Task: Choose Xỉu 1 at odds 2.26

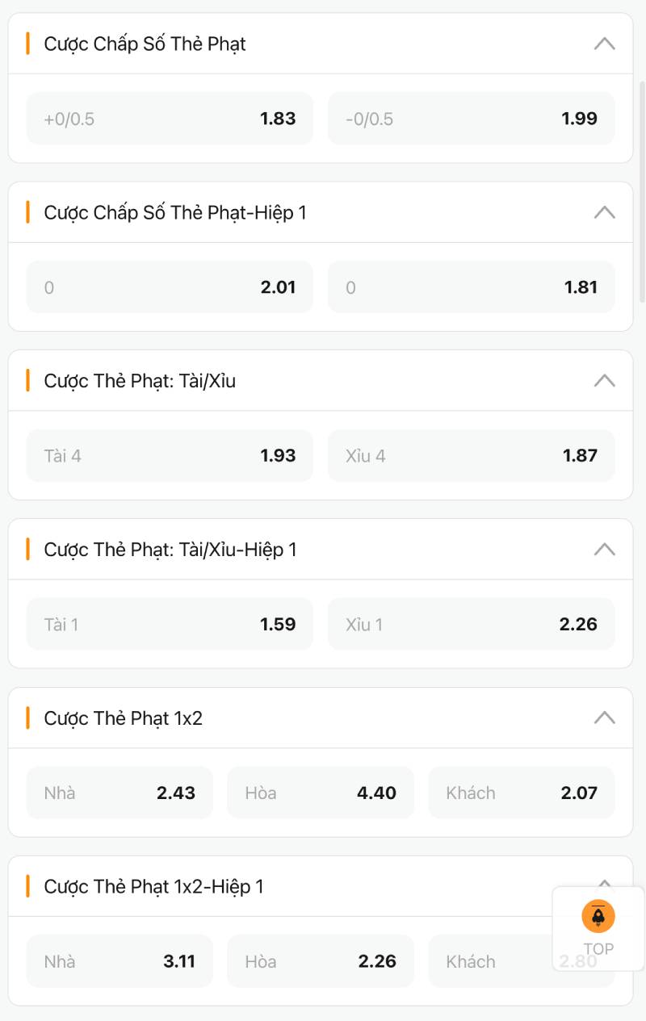Action: coord(471,625)
